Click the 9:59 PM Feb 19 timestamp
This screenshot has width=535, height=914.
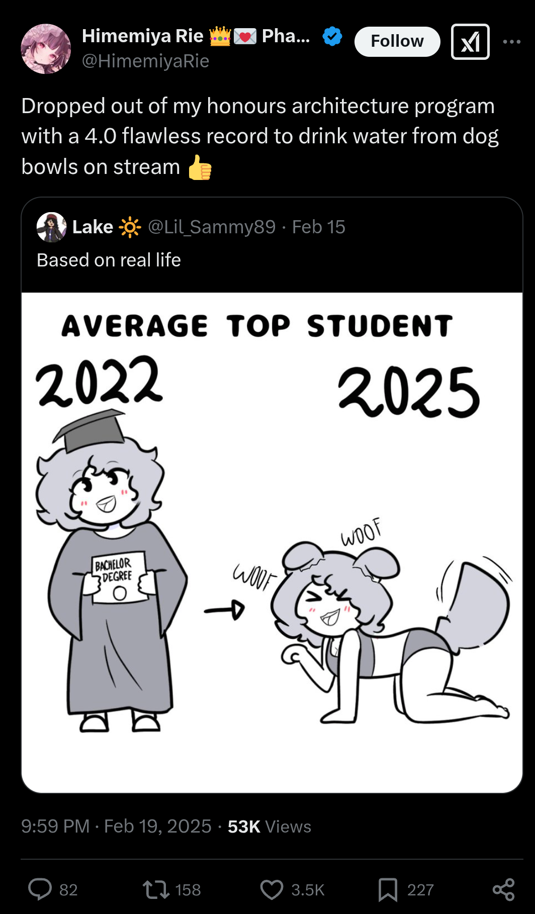click(x=116, y=827)
